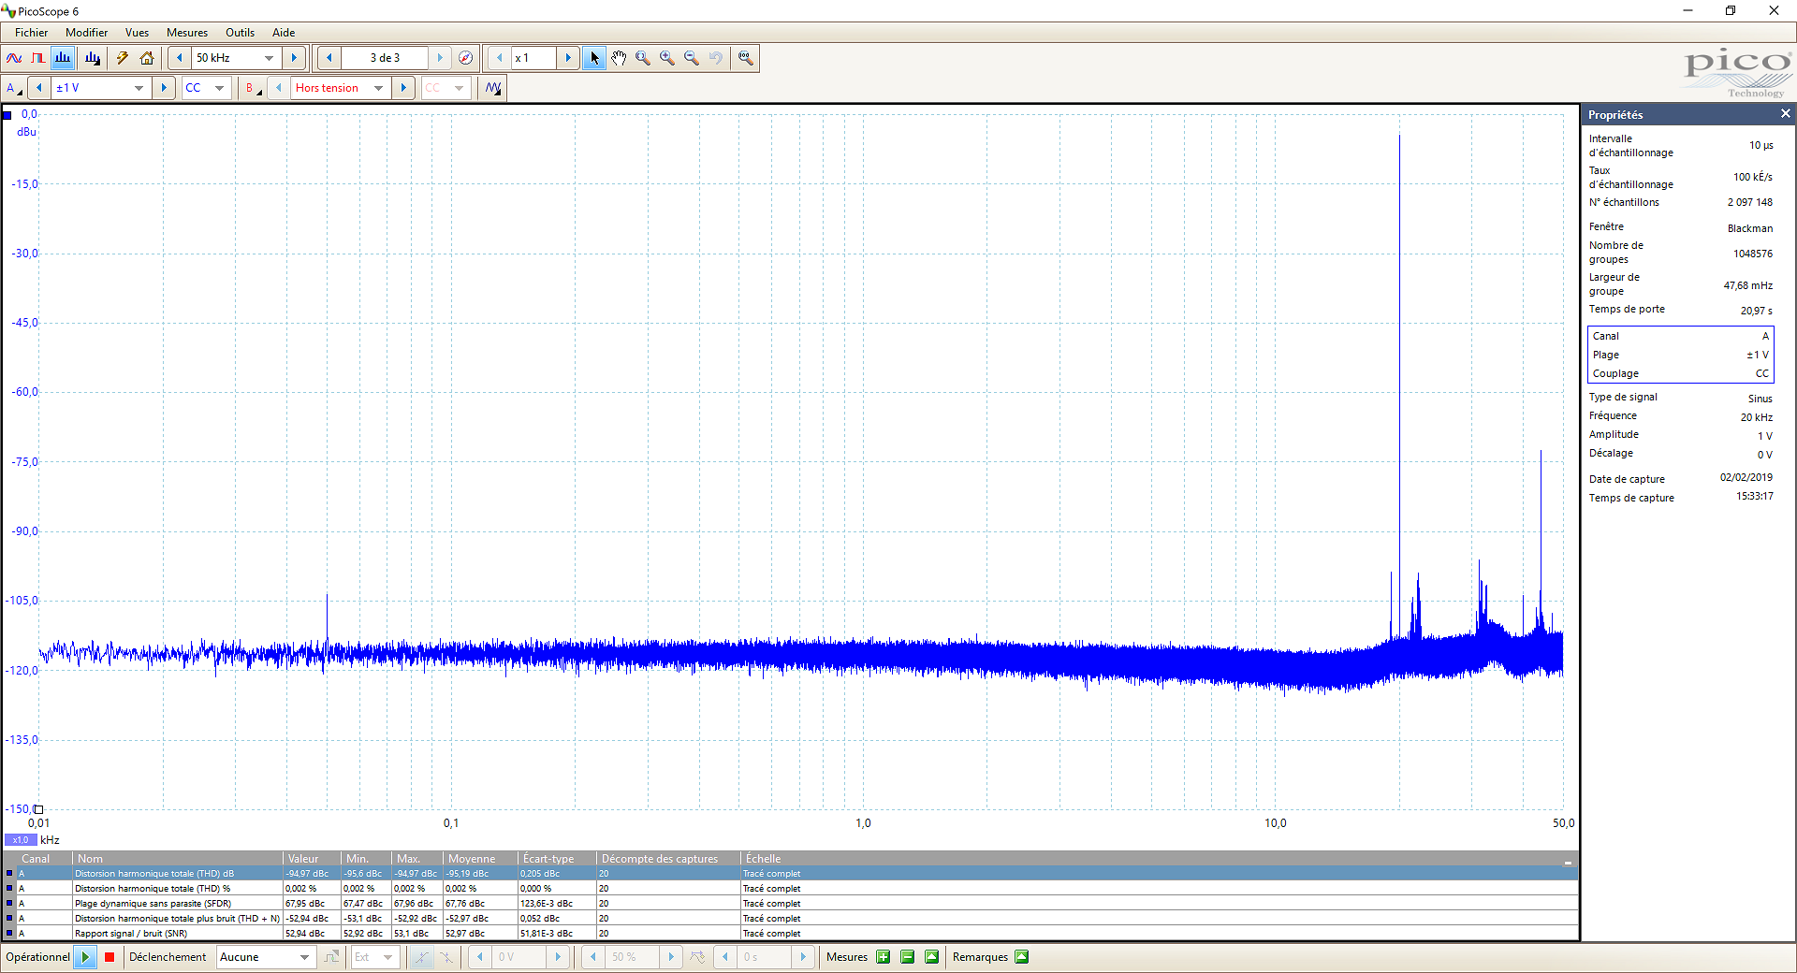This screenshot has width=1797, height=973.
Task: Edit measurement with green triangle icon
Action: point(931,957)
